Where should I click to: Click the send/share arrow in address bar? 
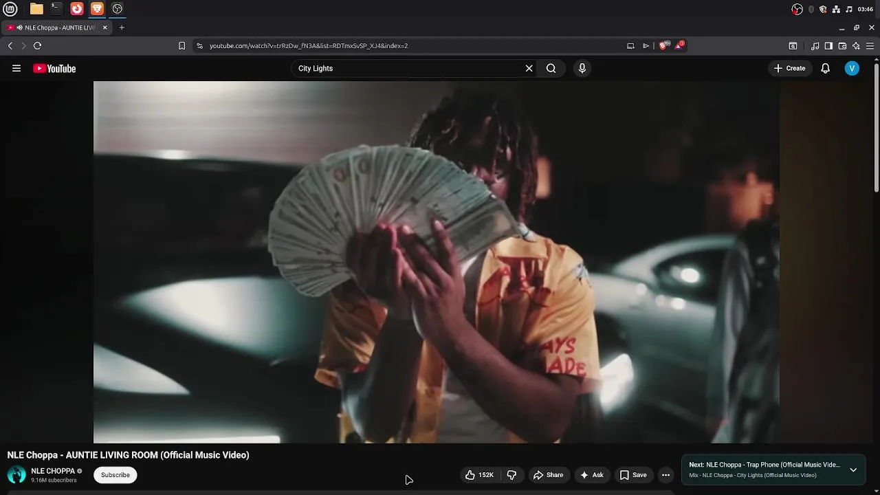pos(646,45)
